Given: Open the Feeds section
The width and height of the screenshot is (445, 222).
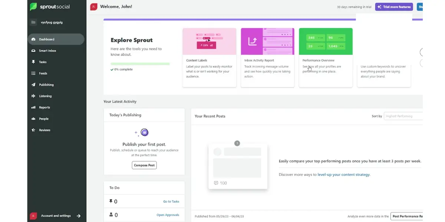Looking at the screenshot, I should [56, 73].
